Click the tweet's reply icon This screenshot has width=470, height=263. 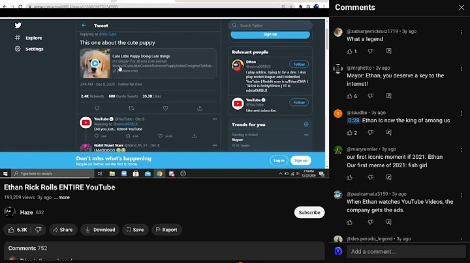(97, 108)
